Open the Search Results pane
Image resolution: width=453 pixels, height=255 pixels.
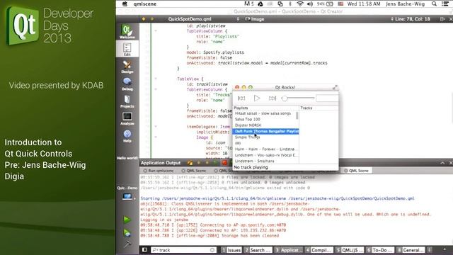[x=258, y=250]
